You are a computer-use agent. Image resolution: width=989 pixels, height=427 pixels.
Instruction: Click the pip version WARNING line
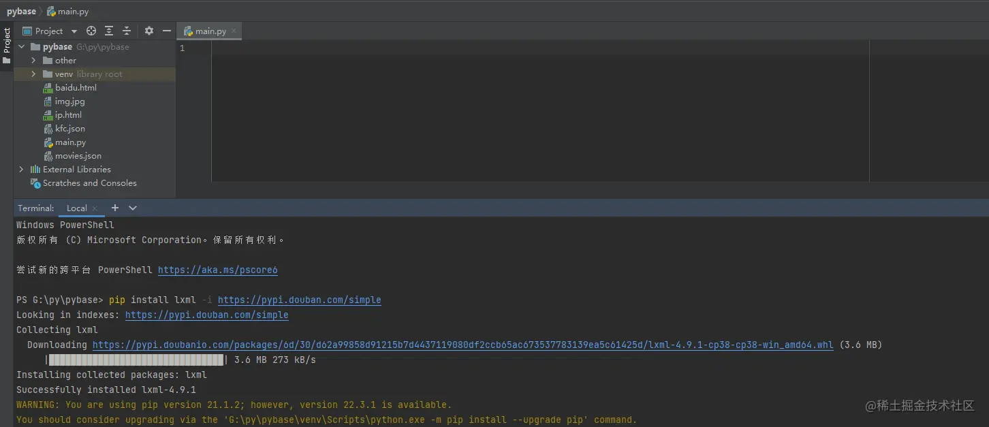click(x=234, y=405)
